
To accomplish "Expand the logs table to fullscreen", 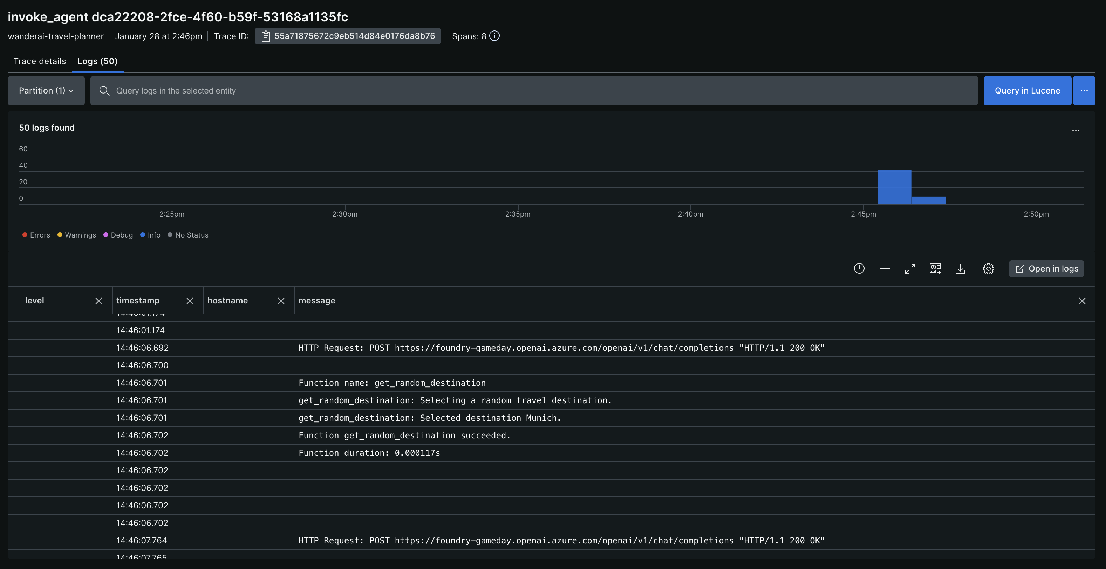I will coord(910,269).
